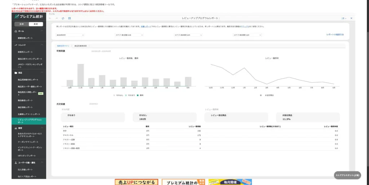Select the 商品別施策効果 tab

coord(80,46)
